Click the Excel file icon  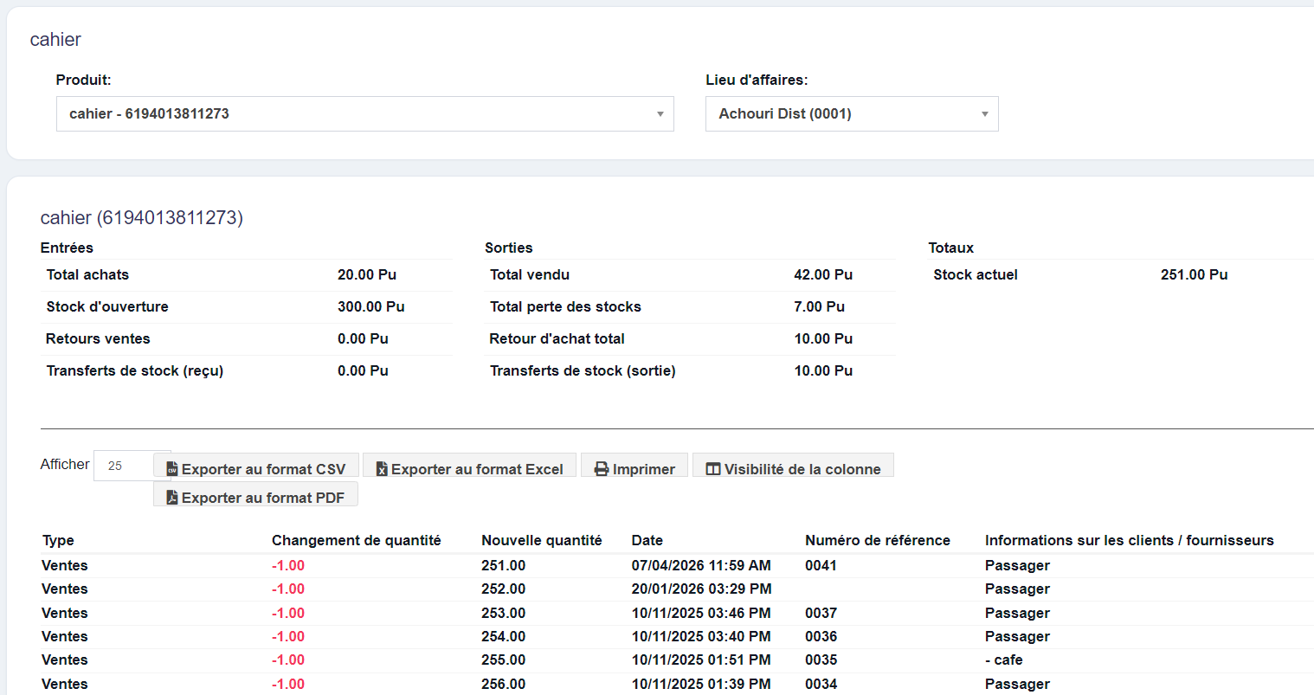point(382,469)
